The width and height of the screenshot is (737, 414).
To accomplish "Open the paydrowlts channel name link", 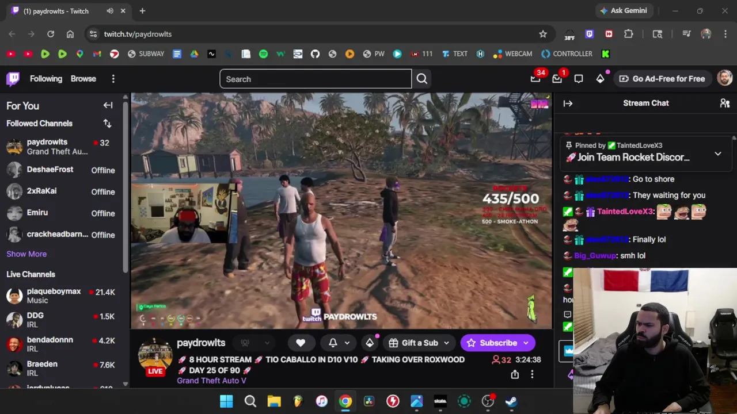I will pos(201,343).
